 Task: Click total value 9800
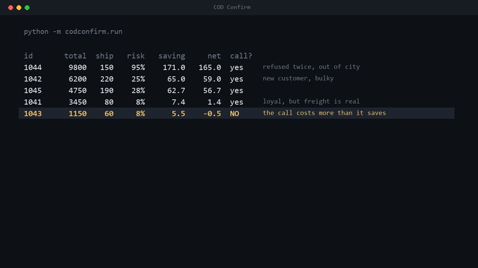click(78, 67)
